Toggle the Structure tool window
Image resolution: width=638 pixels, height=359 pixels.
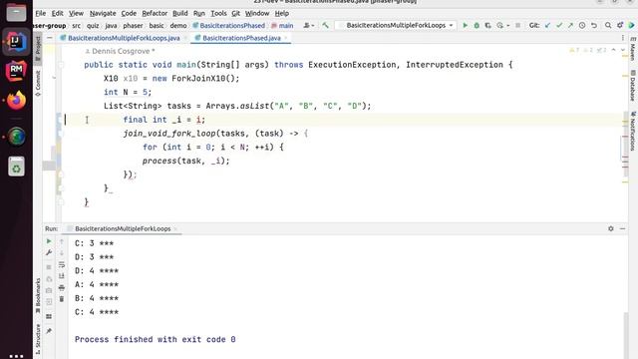click(38, 339)
